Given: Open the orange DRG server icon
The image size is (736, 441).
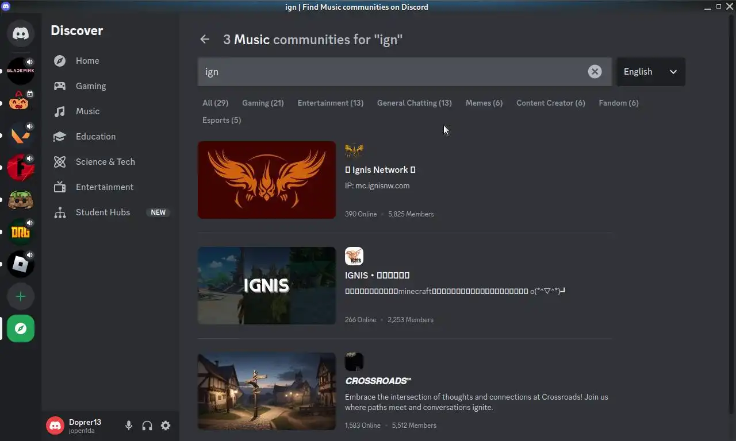Looking at the screenshot, I should [x=21, y=232].
